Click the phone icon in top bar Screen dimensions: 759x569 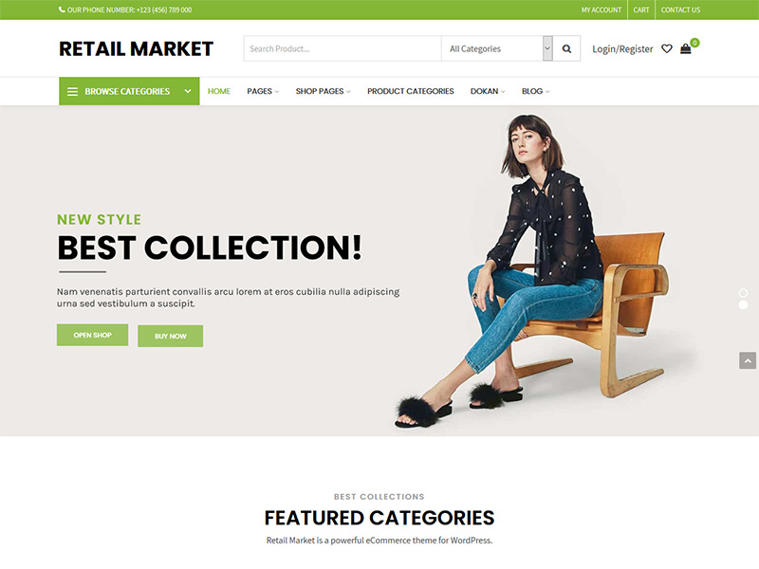(x=62, y=9)
